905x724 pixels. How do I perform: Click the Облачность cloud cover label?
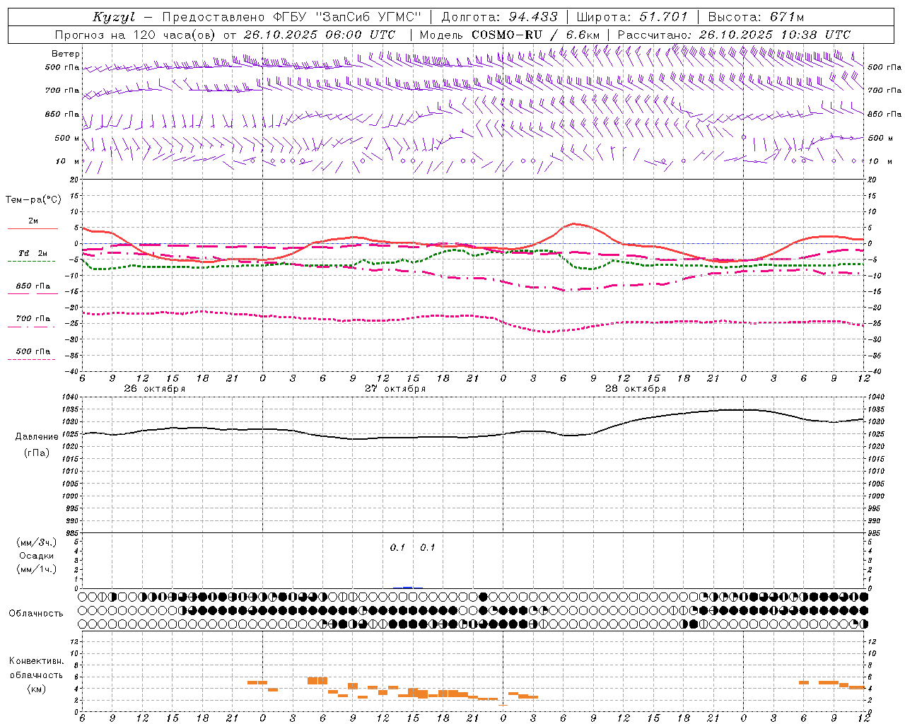pyautogui.click(x=36, y=614)
